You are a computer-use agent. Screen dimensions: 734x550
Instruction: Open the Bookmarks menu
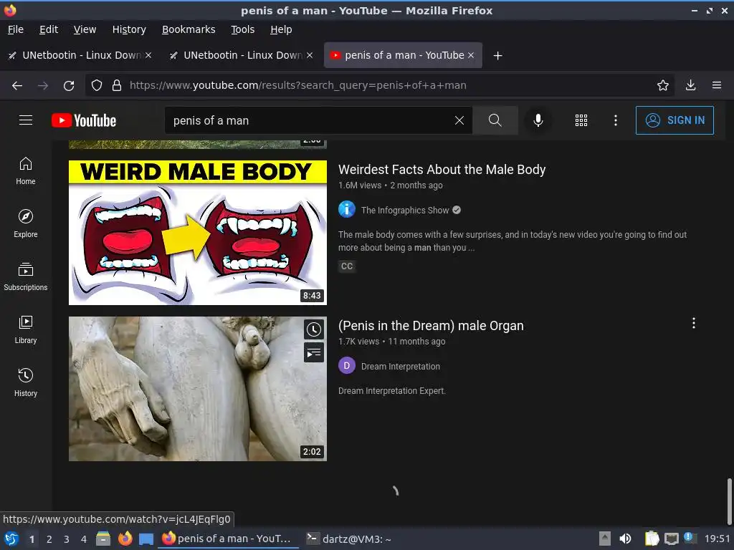point(189,29)
